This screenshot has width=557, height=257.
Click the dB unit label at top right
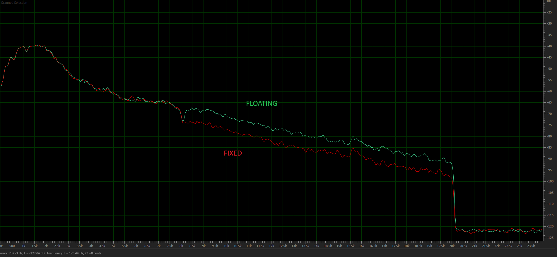(549, 1)
